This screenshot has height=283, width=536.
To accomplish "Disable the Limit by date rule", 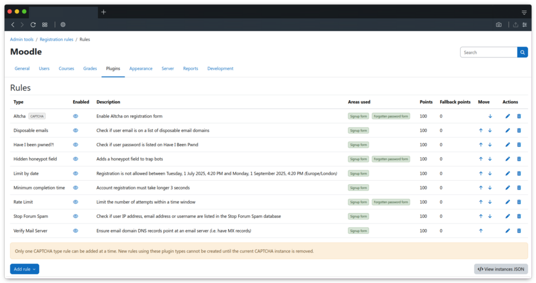I will [75, 173].
